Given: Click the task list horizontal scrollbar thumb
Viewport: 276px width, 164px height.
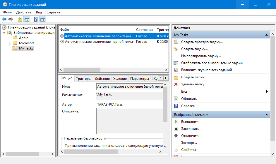Looking at the screenshot, I should pyautogui.click(x=82, y=70).
